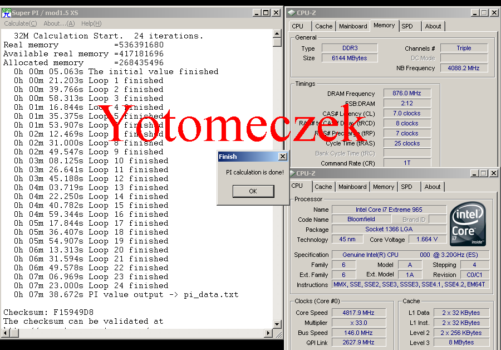Image resolution: width=501 pixels, height=350 pixels.
Task: Click the CAS Latency 7.0 clocks value
Action: coord(407,113)
